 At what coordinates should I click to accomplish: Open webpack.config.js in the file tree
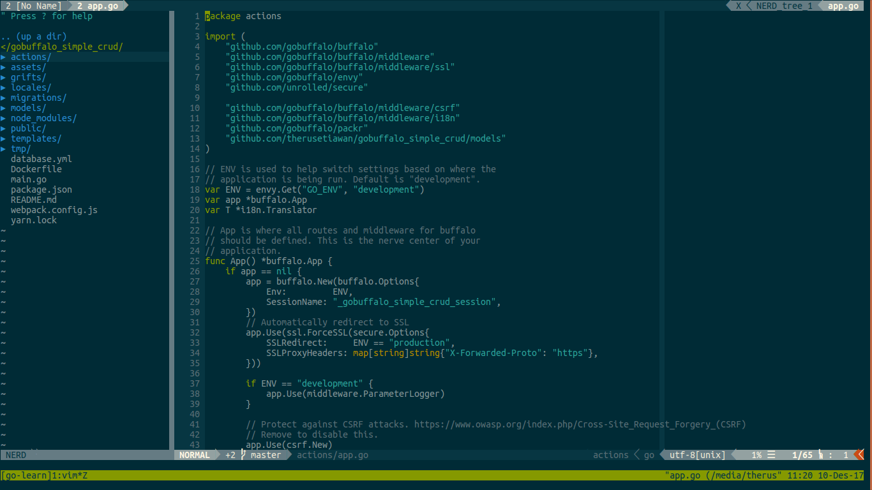54,210
